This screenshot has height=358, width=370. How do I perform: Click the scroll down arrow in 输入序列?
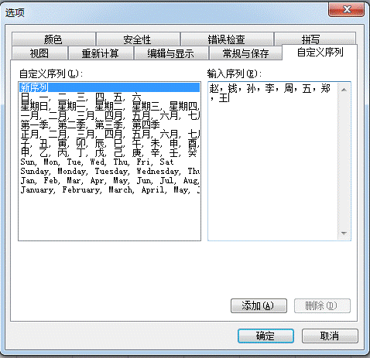click(344, 233)
